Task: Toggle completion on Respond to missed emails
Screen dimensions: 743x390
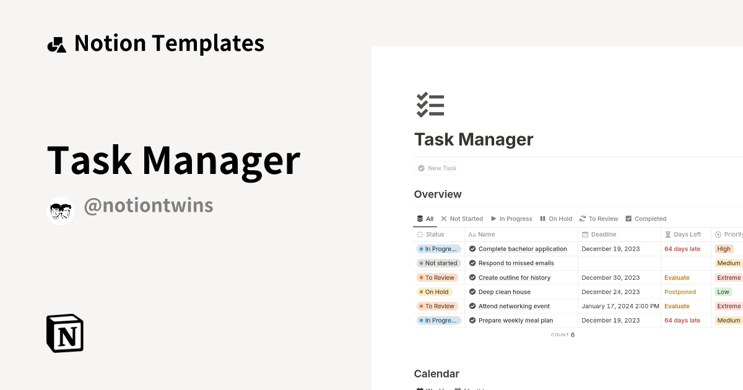Action: click(x=472, y=263)
